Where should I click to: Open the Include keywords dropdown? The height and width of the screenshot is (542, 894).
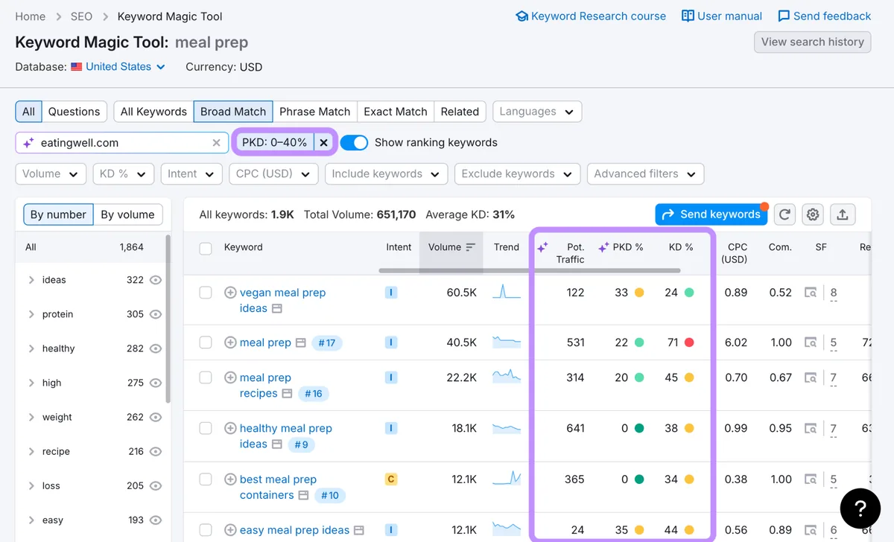tap(386, 174)
